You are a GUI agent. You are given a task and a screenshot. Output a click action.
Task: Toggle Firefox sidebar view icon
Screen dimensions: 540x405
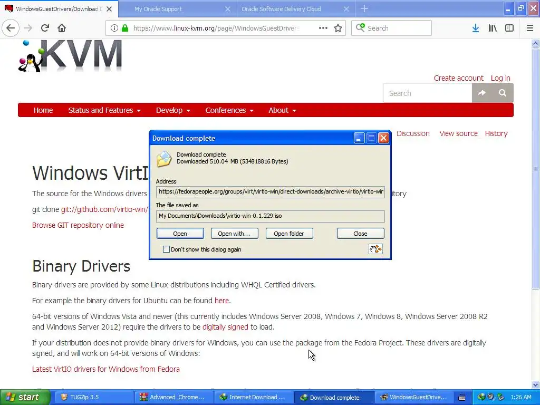click(x=509, y=28)
